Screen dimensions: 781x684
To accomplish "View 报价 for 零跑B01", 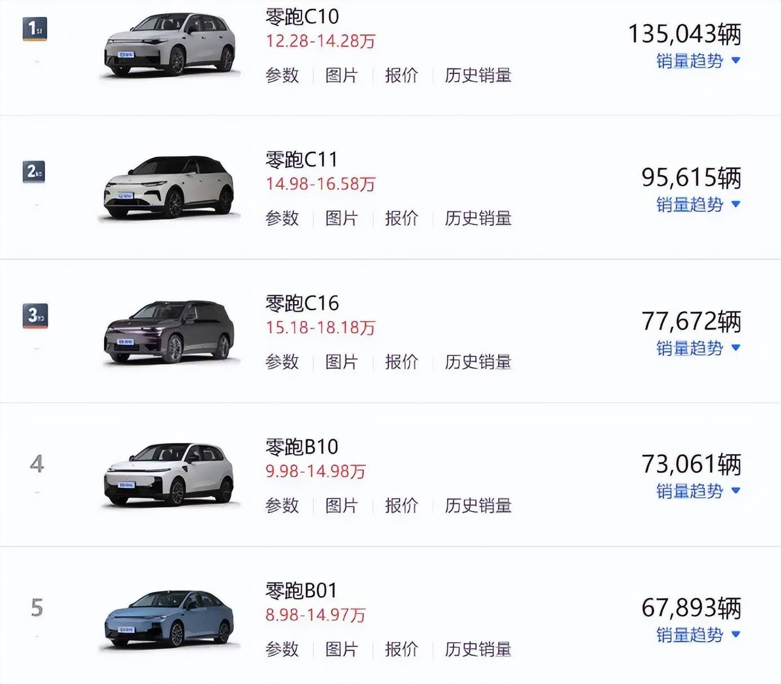I will [x=401, y=649].
